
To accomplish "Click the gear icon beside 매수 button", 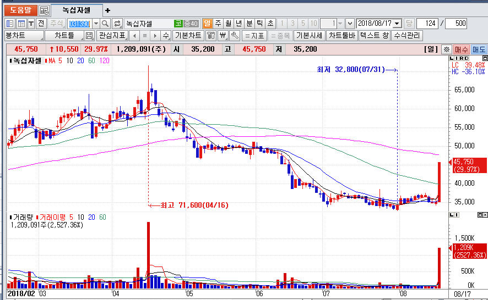I will [x=446, y=49].
